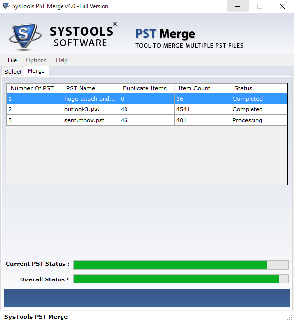Screen dimensions: 294x322
Task: Click Completed status in the first row
Action: [x=259, y=99]
